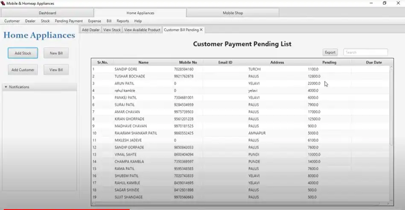Focus the Search input field

click(366, 52)
